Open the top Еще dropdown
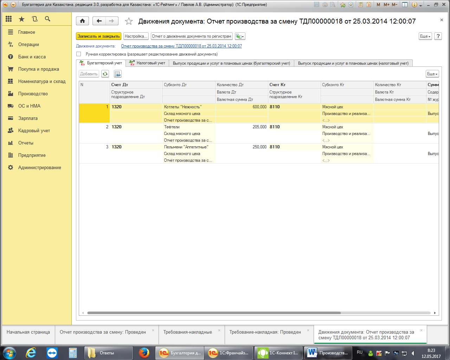The width and height of the screenshot is (450, 360). tap(425, 36)
